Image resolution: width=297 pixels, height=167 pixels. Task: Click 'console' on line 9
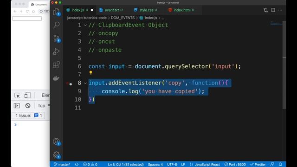click(113, 91)
